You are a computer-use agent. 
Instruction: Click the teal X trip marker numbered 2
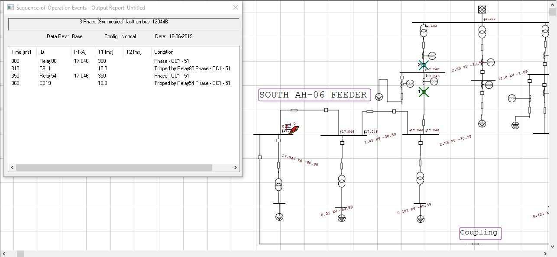point(424,65)
